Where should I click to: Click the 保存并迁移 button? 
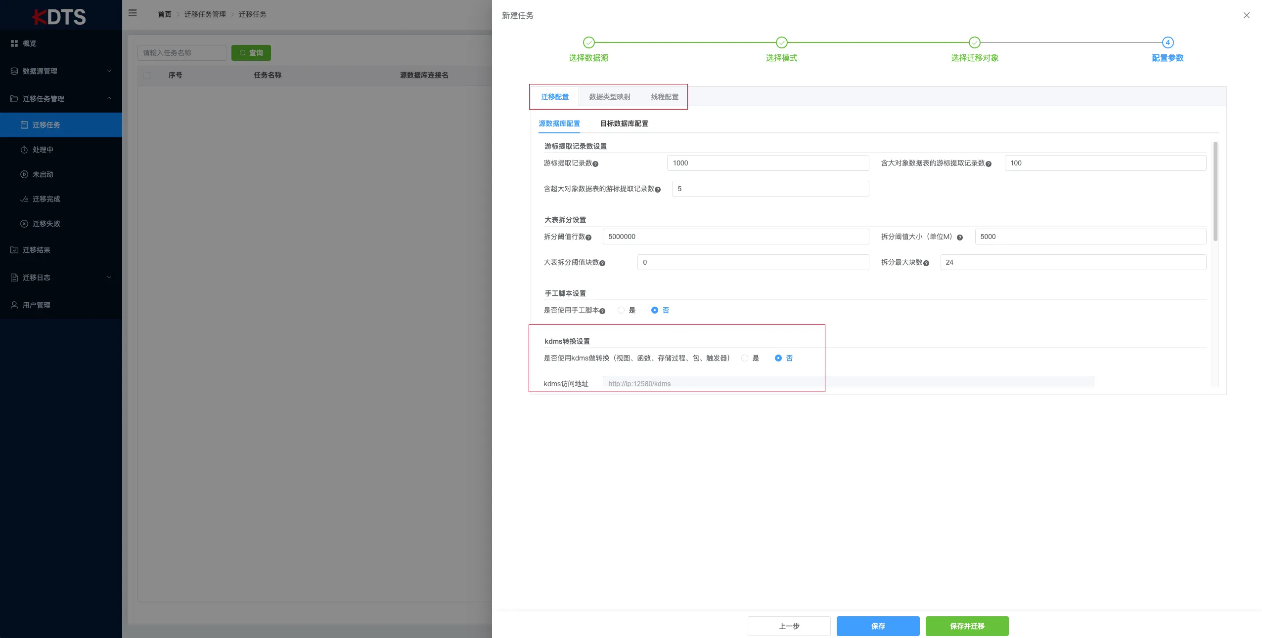click(967, 626)
